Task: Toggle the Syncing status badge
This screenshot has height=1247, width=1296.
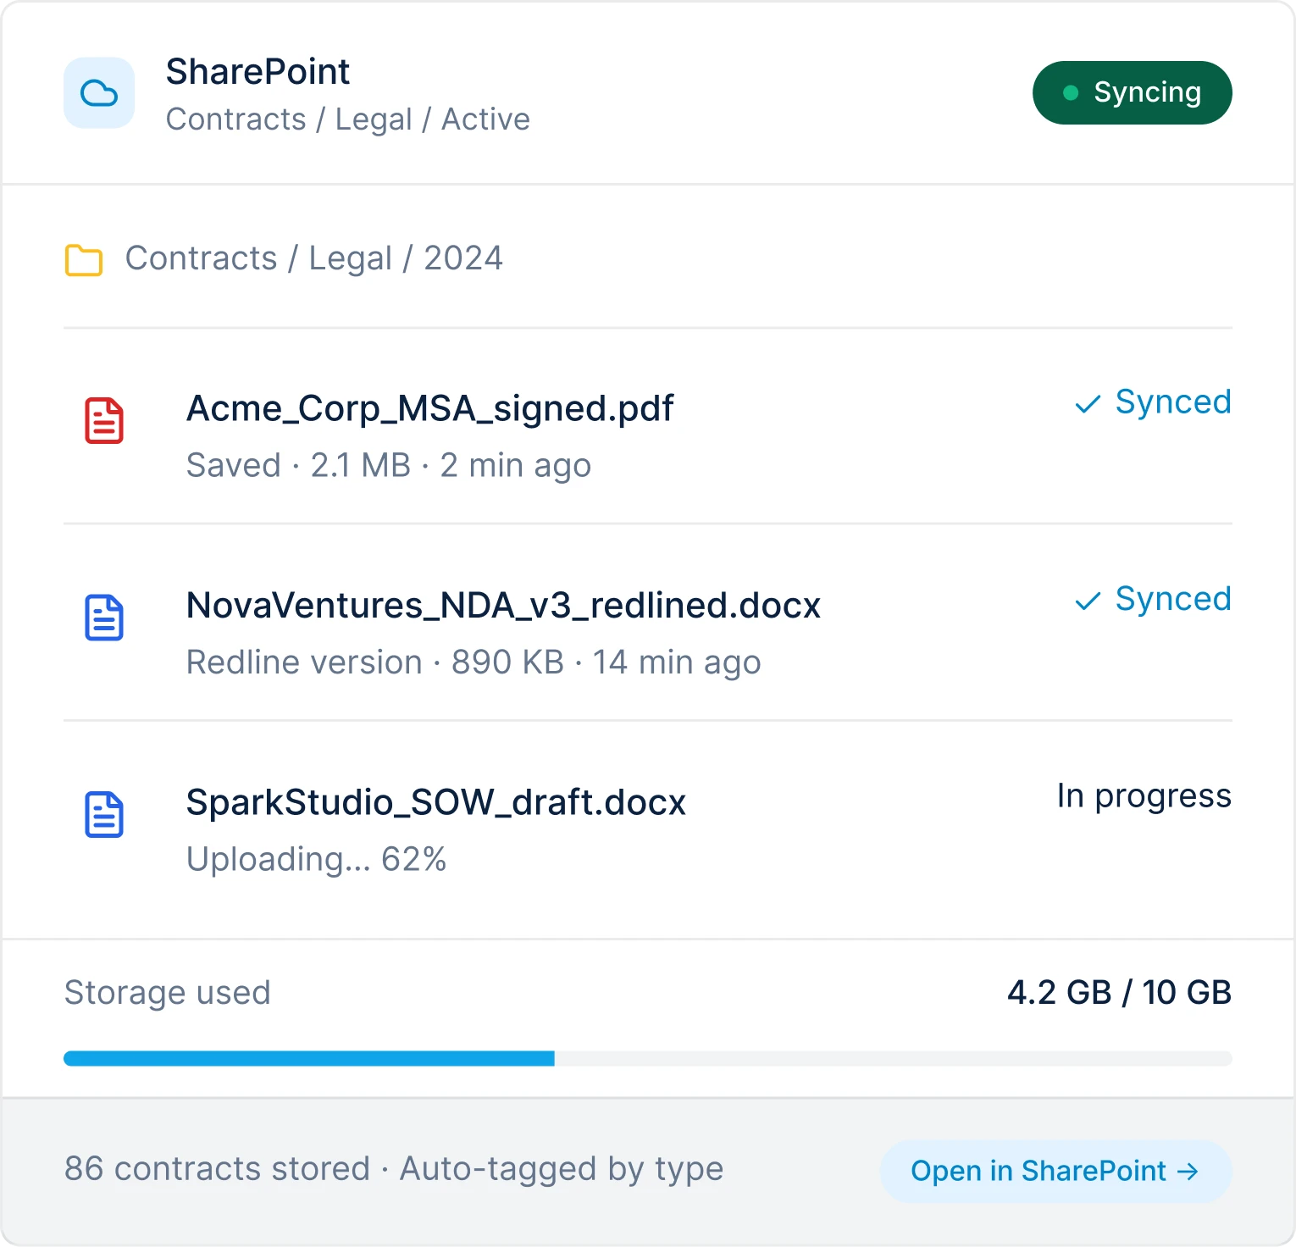Action: (x=1133, y=93)
